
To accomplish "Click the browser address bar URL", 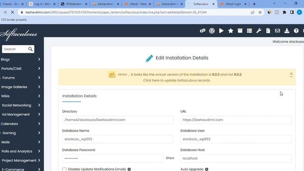I will coord(116,12).
